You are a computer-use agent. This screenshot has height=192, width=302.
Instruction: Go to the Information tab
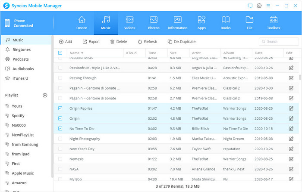[178, 23]
